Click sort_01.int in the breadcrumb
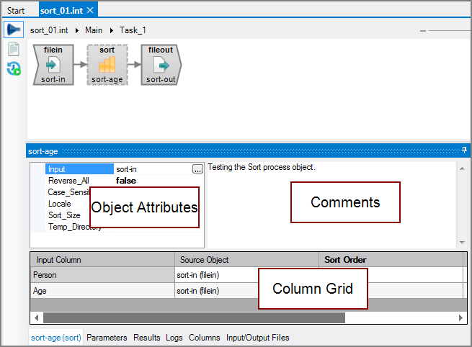This screenshot has height=347, width=472. [49, 30]
